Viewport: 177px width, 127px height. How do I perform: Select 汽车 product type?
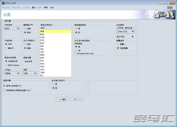pyautogui.click(x=6, y=44)
